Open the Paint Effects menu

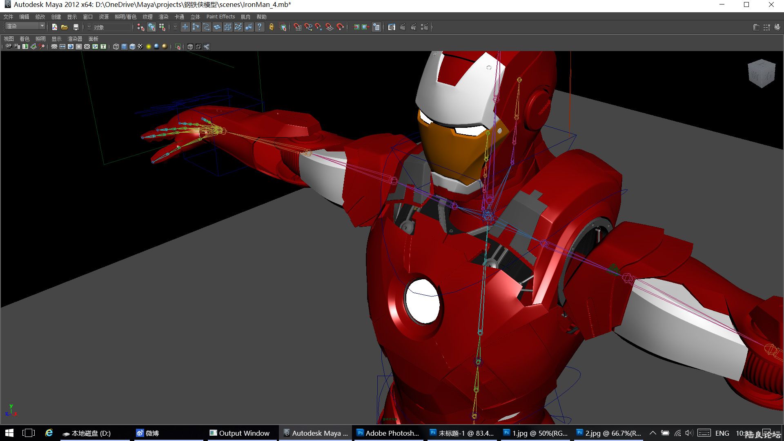click(220, 17)
